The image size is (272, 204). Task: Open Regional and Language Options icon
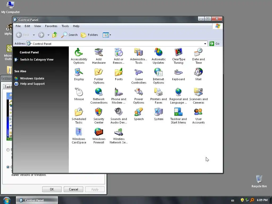178,96
